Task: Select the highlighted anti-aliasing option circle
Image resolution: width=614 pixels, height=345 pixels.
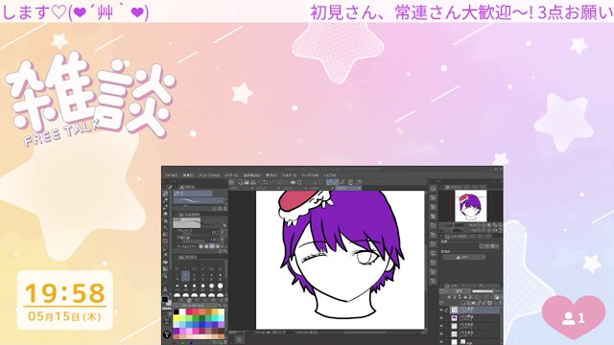Action: [212, 246]
